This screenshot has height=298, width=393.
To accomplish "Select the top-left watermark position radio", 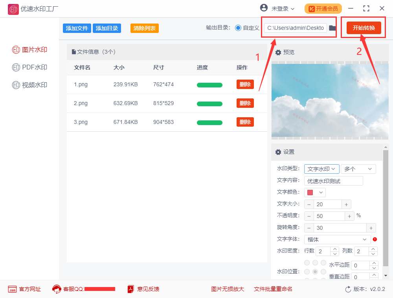I will point(307,263).
